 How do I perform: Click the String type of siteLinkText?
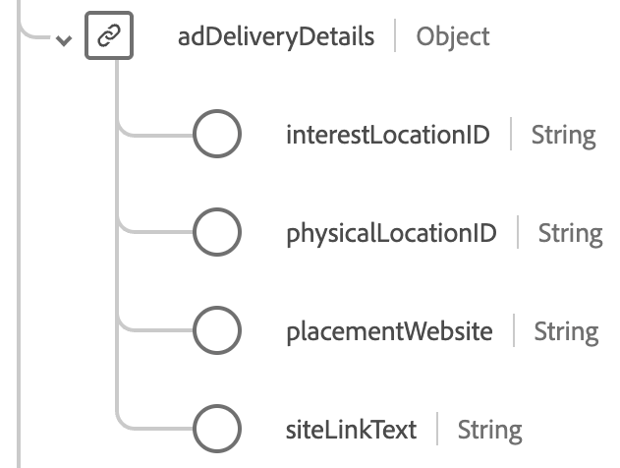(x=489, y=430)
